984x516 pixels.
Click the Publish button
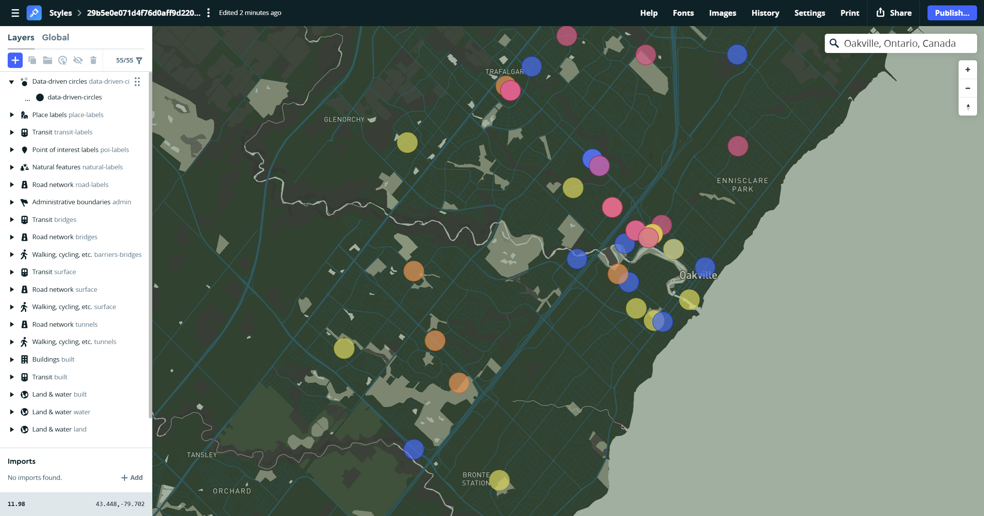click(x=951, y=13)
